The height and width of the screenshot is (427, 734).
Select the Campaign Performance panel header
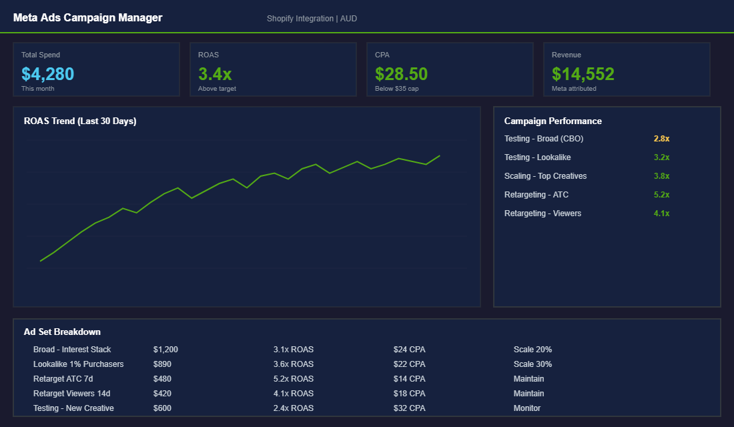[x=553, y=121]
